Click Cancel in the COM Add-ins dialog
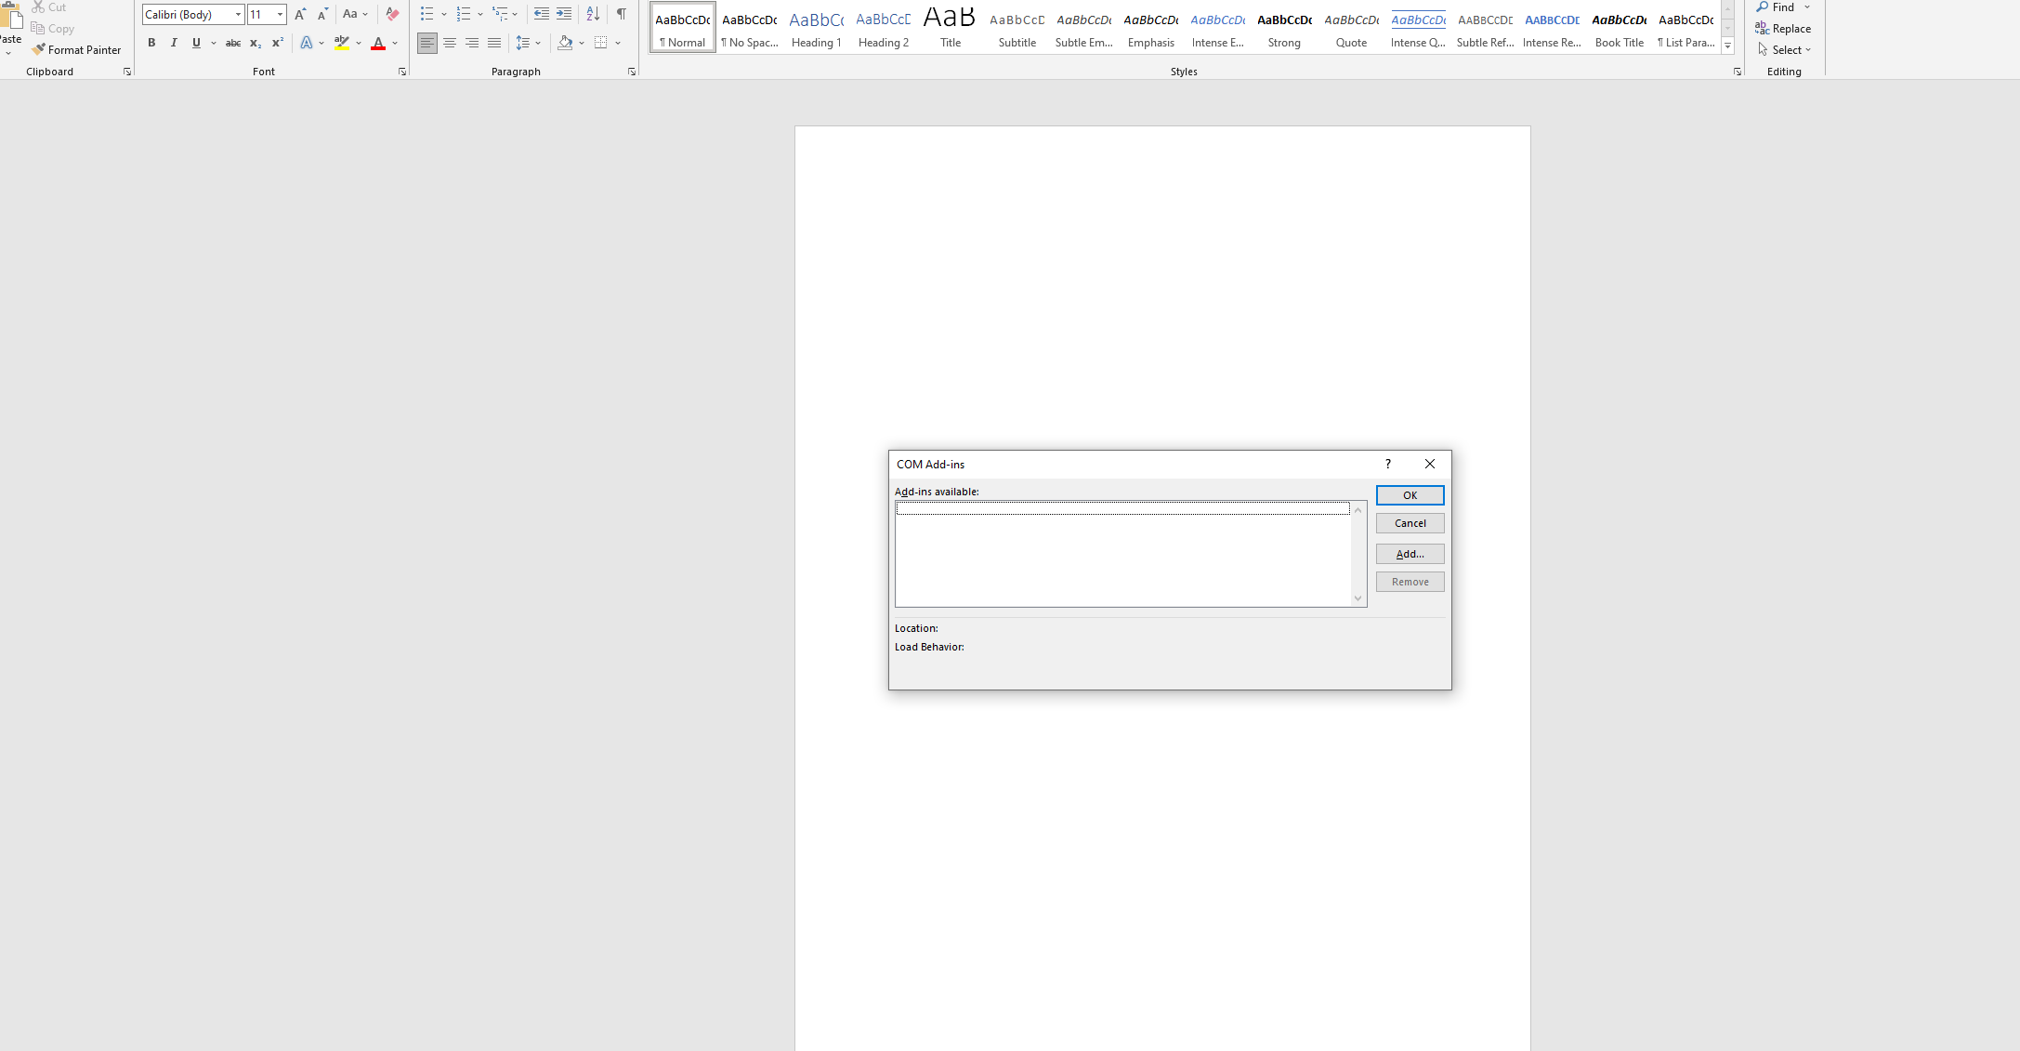 tap(1410, 522)
